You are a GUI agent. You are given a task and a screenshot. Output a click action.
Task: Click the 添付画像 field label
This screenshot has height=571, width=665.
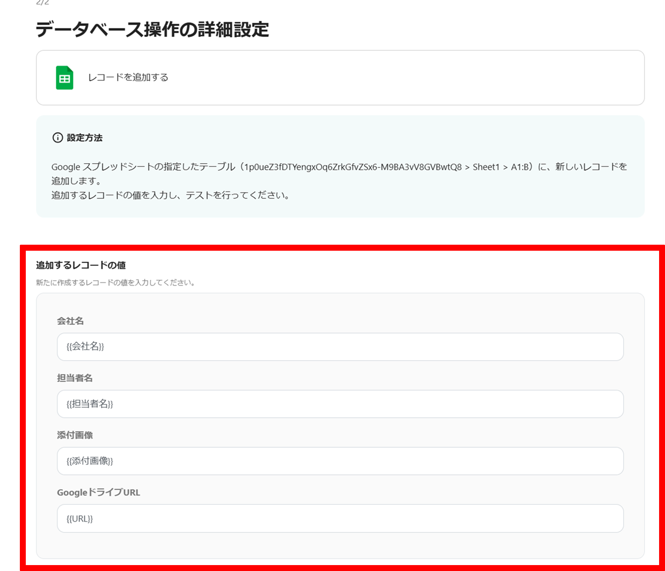(75, 435)
